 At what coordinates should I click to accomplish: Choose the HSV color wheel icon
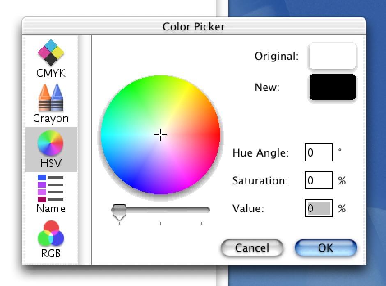click(51, 143)
